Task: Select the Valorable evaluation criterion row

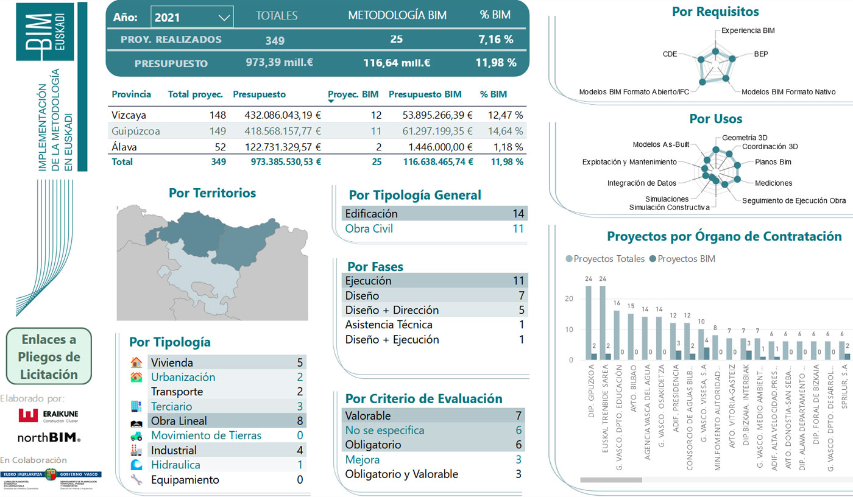Action: [x=434, y=416]
